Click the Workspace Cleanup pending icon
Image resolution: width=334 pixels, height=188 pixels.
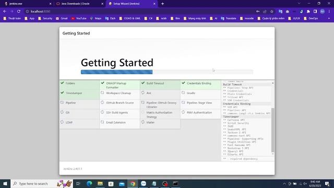pyautogui.click(x=102, y=93)
